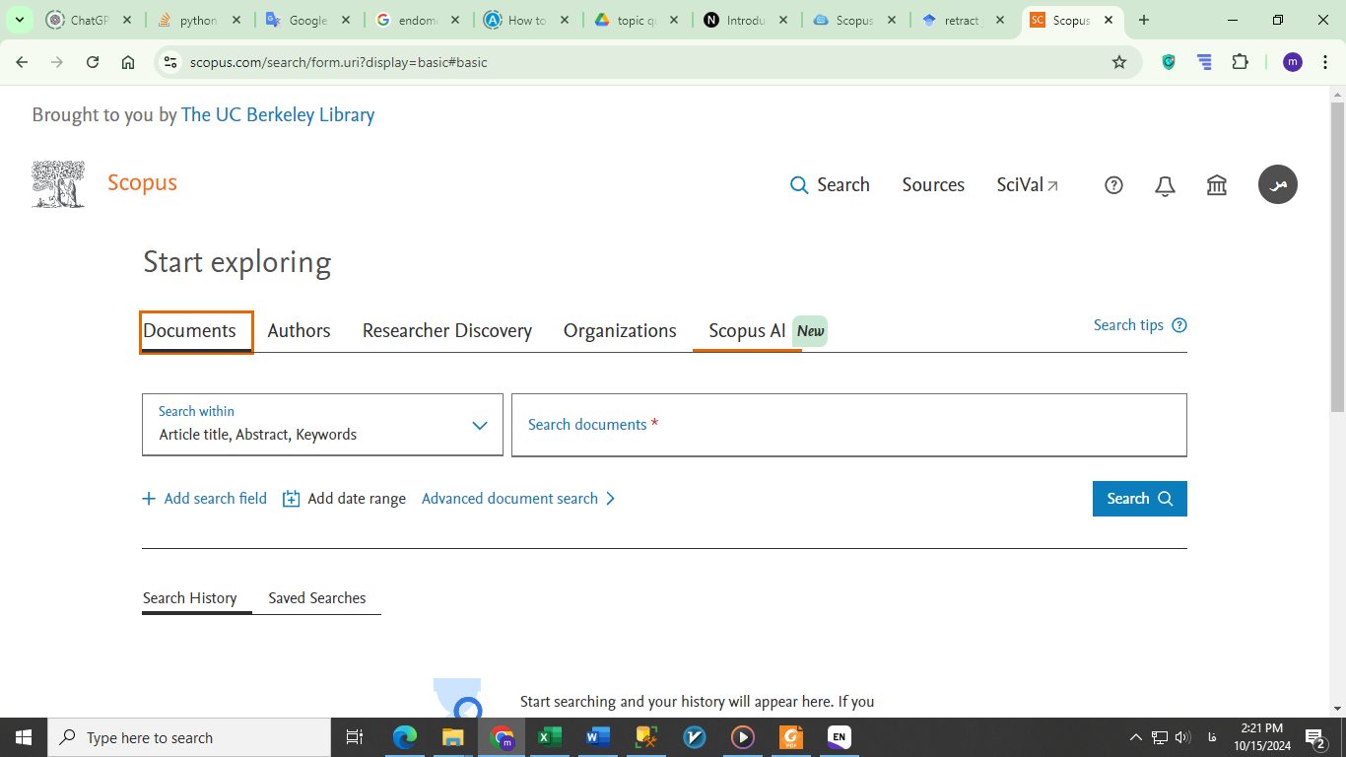The image size is (1346, 757).
Task: Go back to the previous page
Action: tap(22, 62)
